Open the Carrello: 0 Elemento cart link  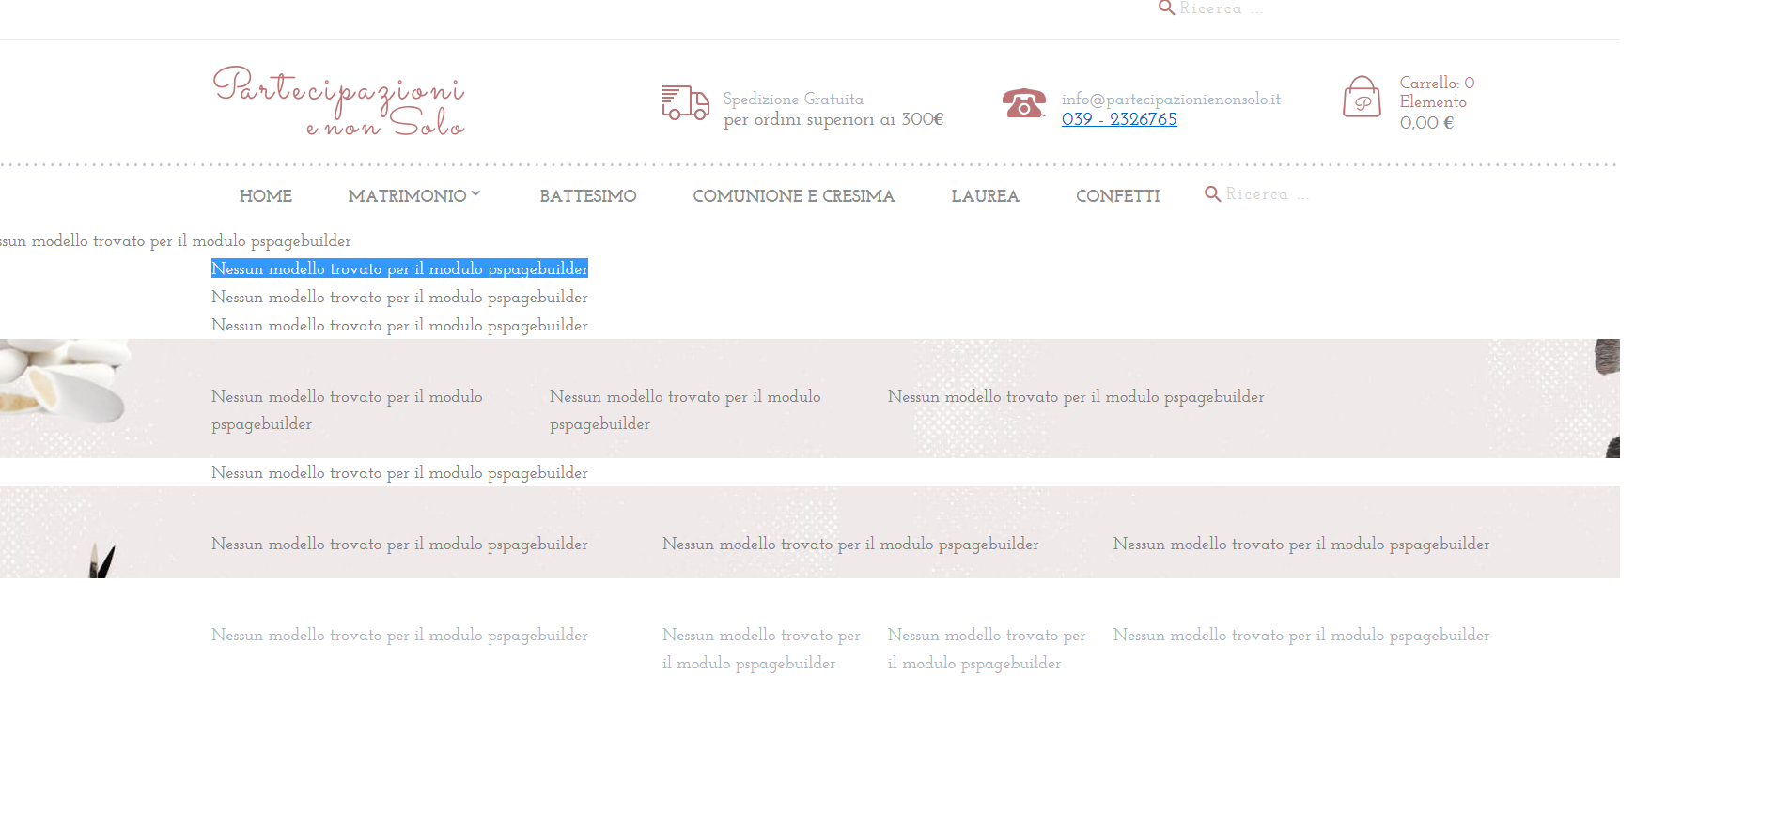(x=1437, y=92)
